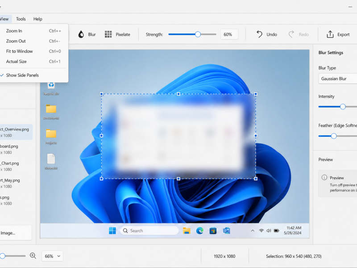The height and width of the screenshot is (268, 357).
Task: Click the Preview info icon
Action: (x=324, y=177)
